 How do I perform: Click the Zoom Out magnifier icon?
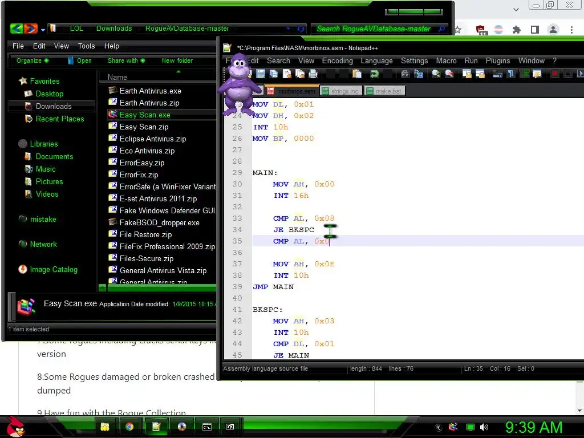[449, 74]
